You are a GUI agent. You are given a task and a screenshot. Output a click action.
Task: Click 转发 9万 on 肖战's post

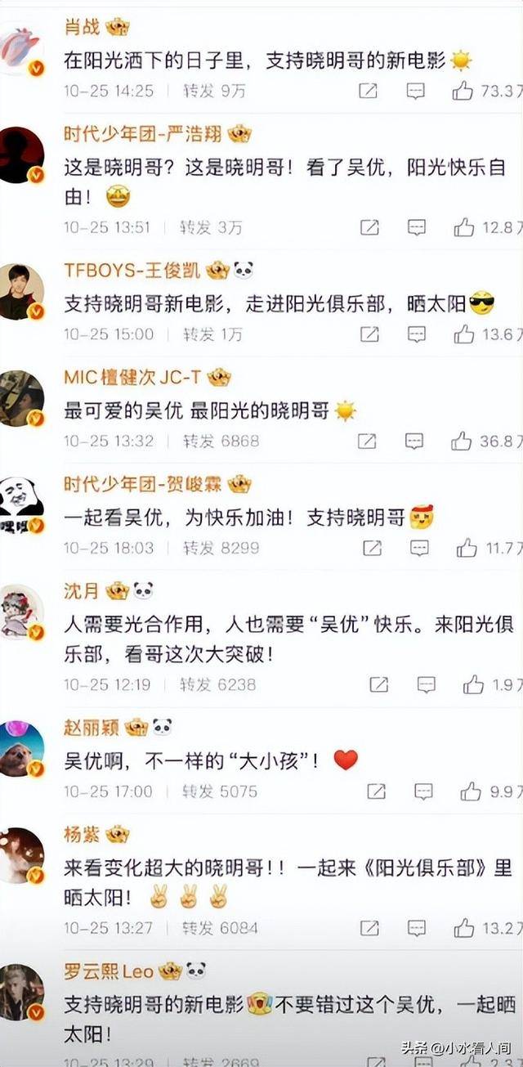(214, 91)
